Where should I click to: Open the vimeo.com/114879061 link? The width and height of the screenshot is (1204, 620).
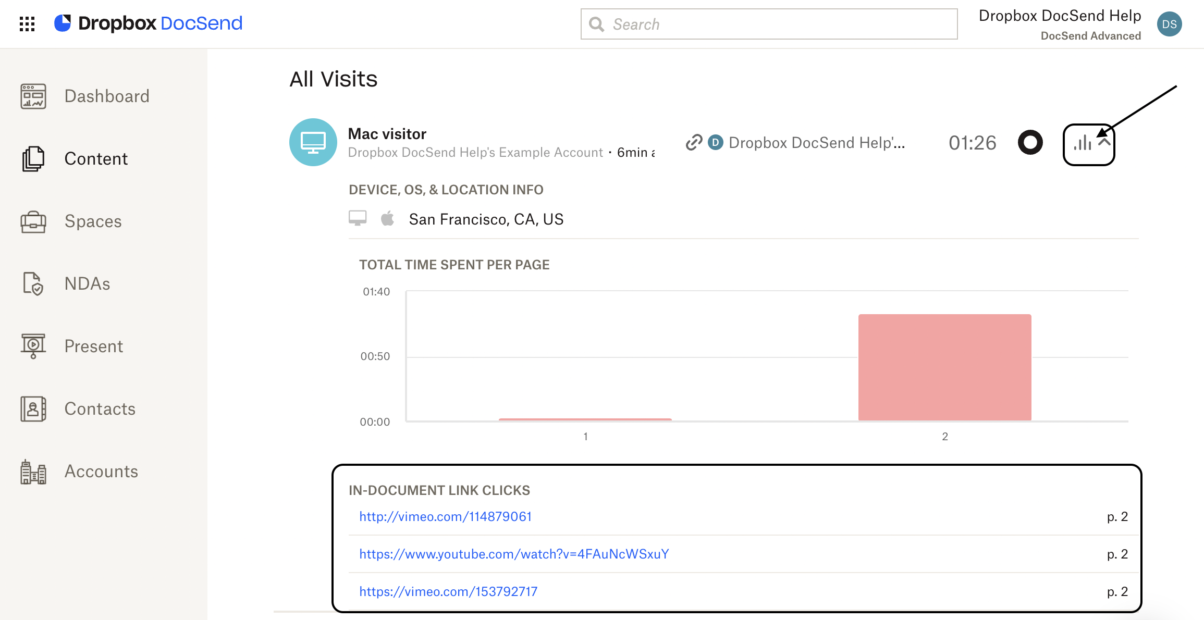coord(446,516)
